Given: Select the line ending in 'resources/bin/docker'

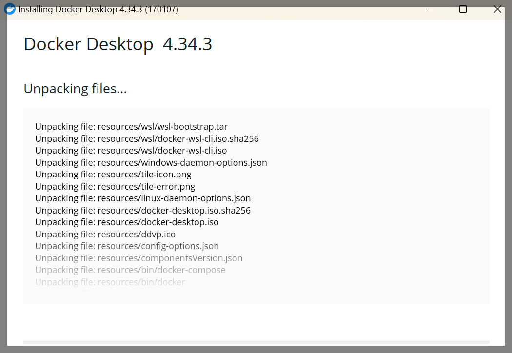Looking at the screenshot, I should click(110, 282).
